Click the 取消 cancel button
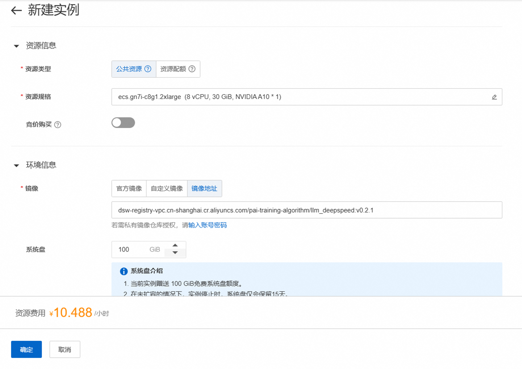 (x=64, y=349)
